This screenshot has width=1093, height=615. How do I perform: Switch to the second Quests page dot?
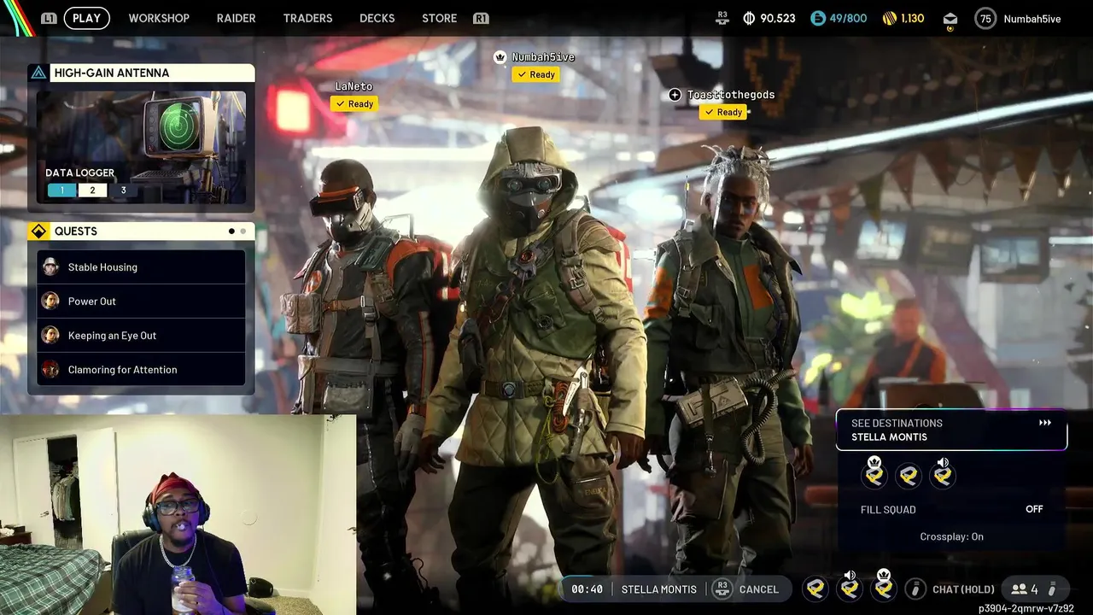tap(243, 231)
